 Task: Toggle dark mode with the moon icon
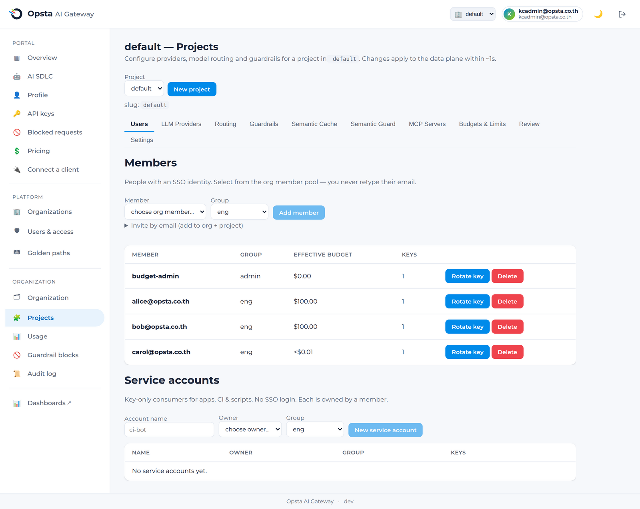tap(598, 14)
